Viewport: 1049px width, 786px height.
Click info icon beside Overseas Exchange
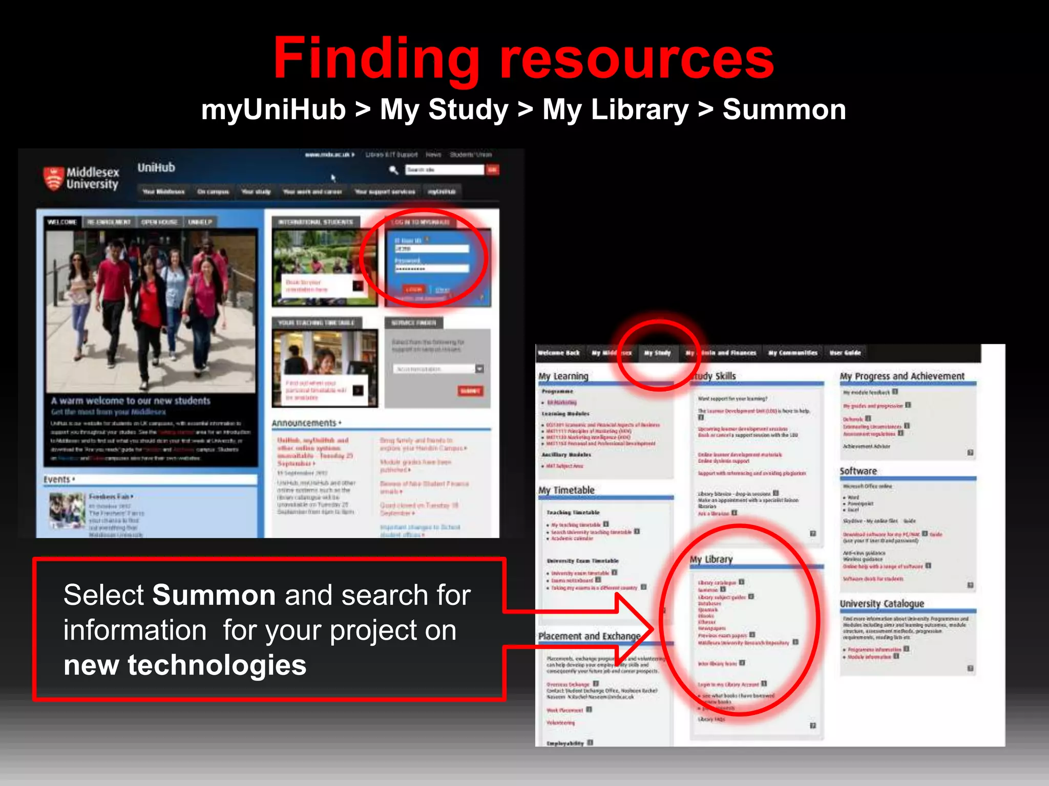[x=596, y=683]
